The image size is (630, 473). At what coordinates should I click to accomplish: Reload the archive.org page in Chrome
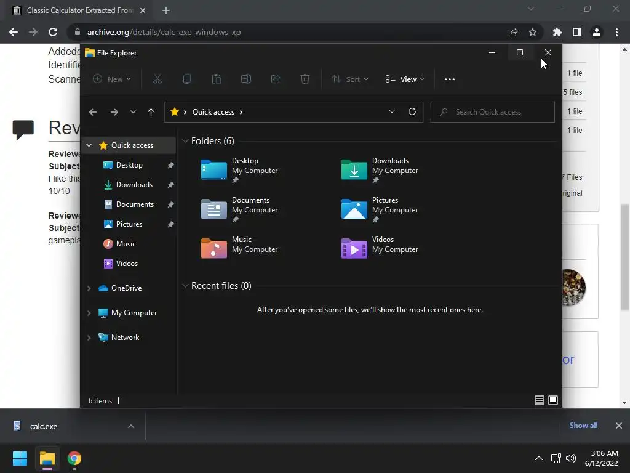pos(53,32)
